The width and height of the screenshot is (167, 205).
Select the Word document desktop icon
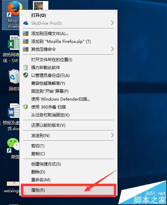pyautogui.click(x=14, y=111)
